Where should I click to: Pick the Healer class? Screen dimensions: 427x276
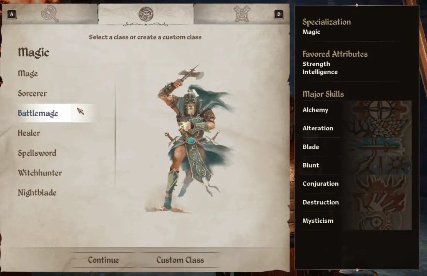point(29,133)
